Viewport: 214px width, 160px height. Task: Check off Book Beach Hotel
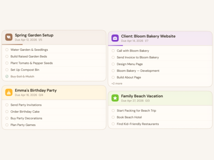(x=113, y=117)
